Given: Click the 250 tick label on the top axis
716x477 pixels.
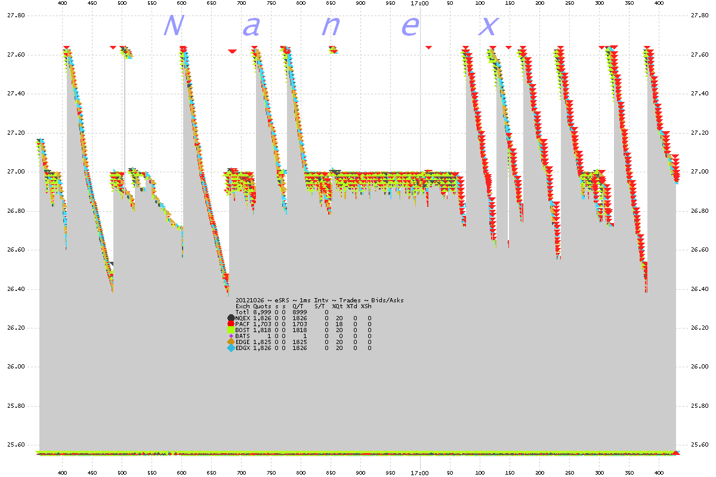Looking at the screenshot, I should click(x=569, y=4).
